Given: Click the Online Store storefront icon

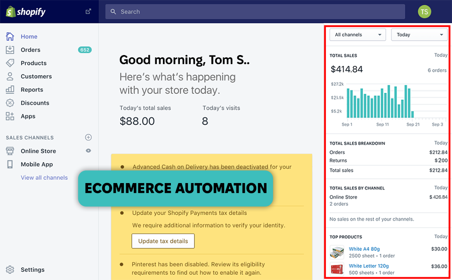Looking at the screenshot, I should pyautogui.click(x=10, y=151).
